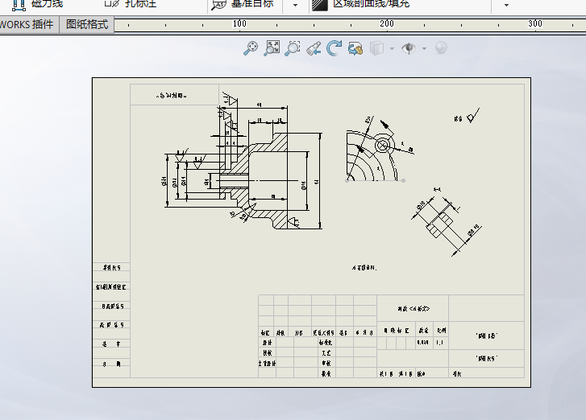
Task: Click the Area Hatch/Fill (区域剖面线/填充) icon
Action: pos(320,4)
